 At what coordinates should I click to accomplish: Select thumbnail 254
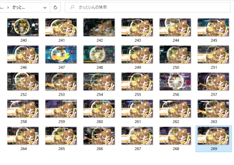(99, 81)
